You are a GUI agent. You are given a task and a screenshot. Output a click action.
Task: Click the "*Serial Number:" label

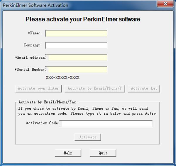tap(30, 70)
